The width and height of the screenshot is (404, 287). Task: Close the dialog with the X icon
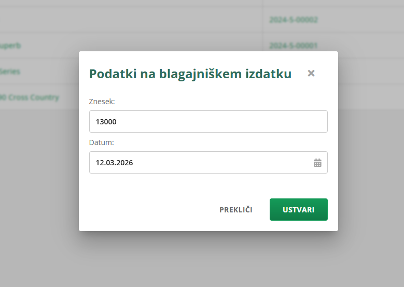pyautogui.click(x=311, y=74)
